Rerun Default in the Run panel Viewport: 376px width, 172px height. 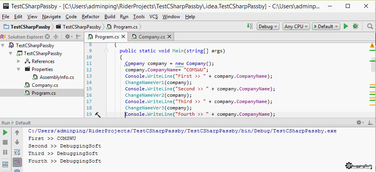point(5,132)
